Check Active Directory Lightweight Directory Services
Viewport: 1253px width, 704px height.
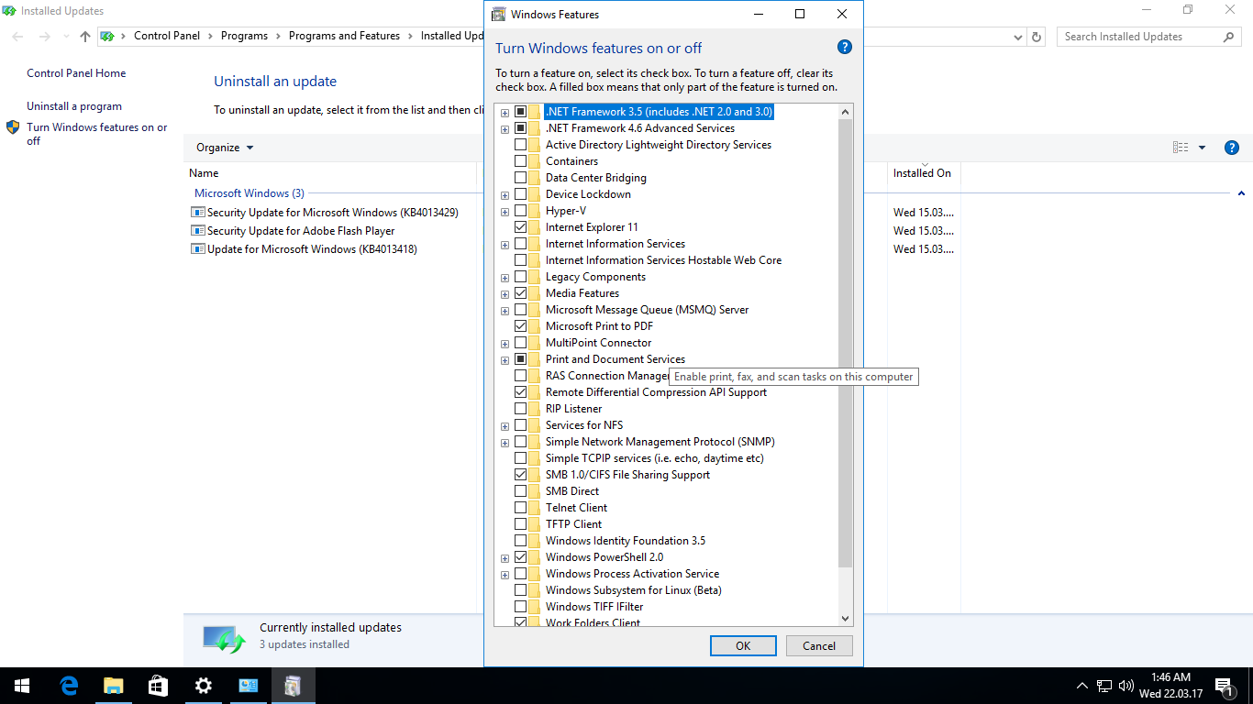click(x=521, y=145)
